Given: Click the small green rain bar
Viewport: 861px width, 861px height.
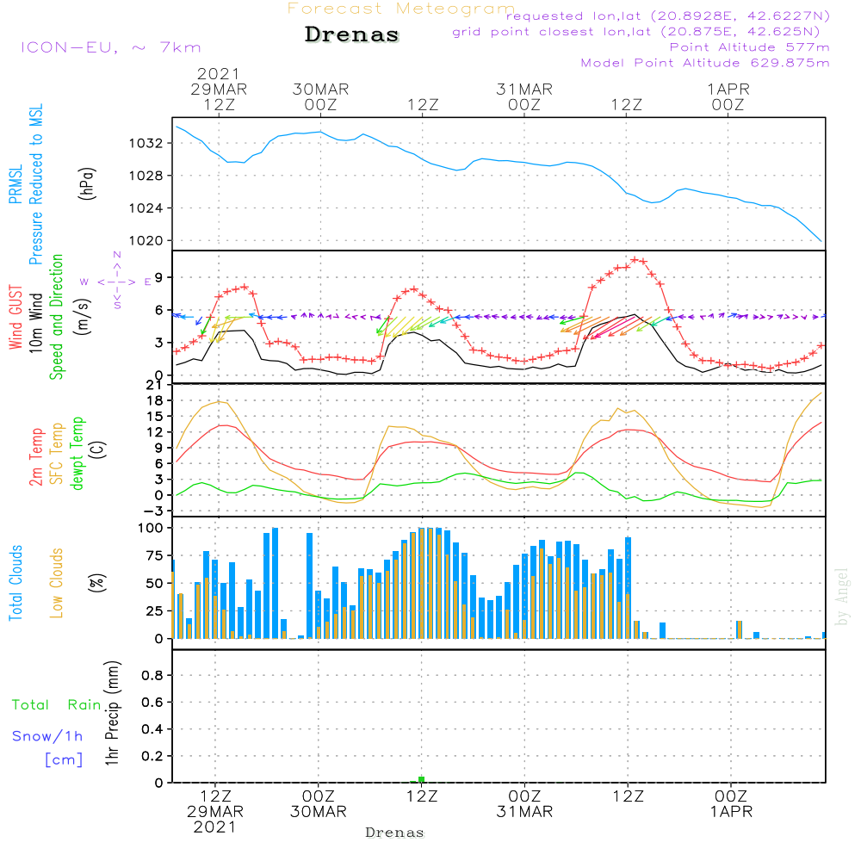Looking at the screenshot, I should [x=421, y=779].
